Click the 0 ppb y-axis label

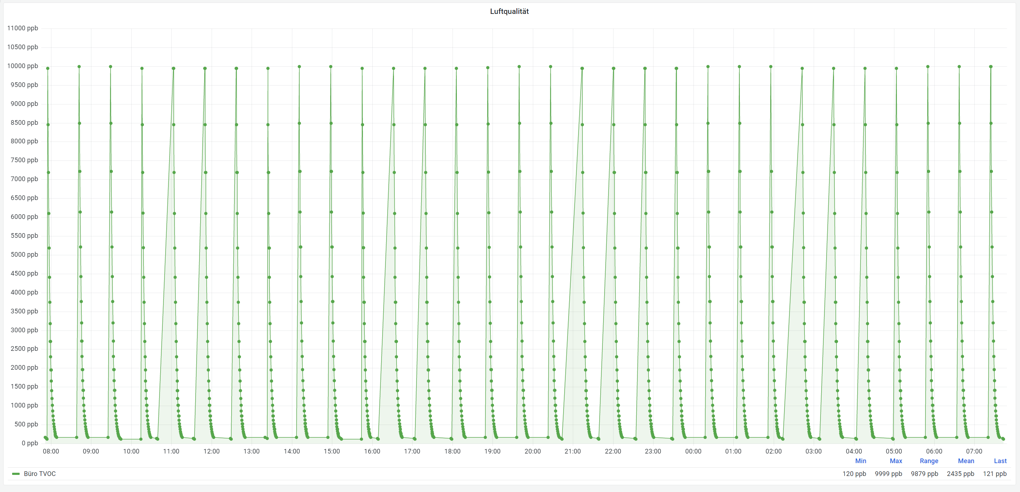pos(30,443)
